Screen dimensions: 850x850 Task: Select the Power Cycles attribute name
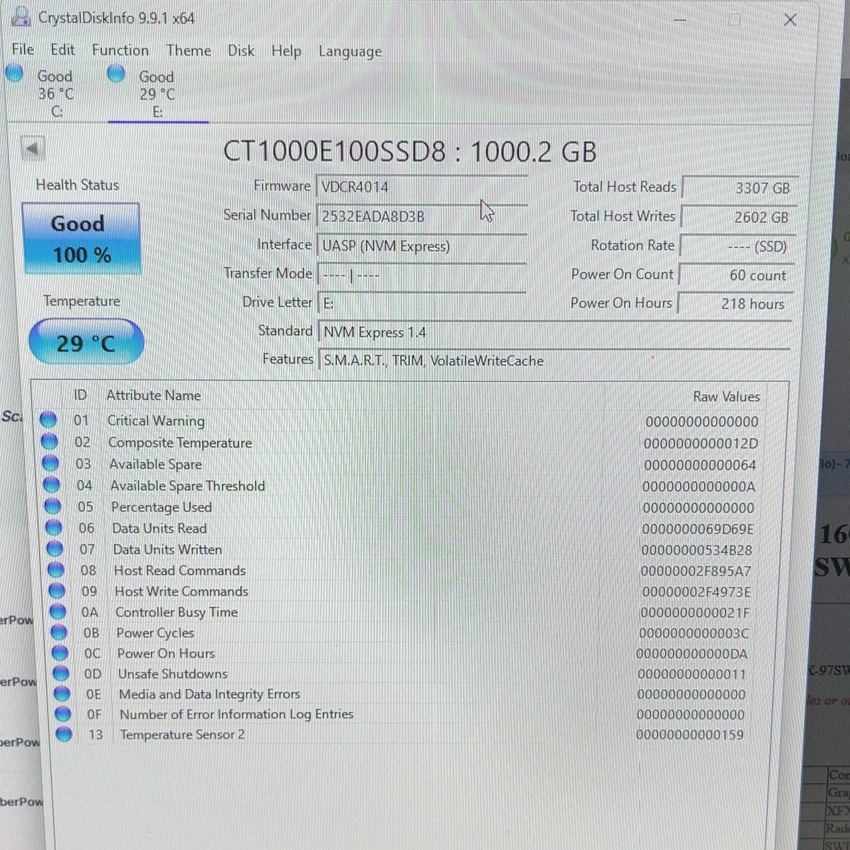(155, 633)
